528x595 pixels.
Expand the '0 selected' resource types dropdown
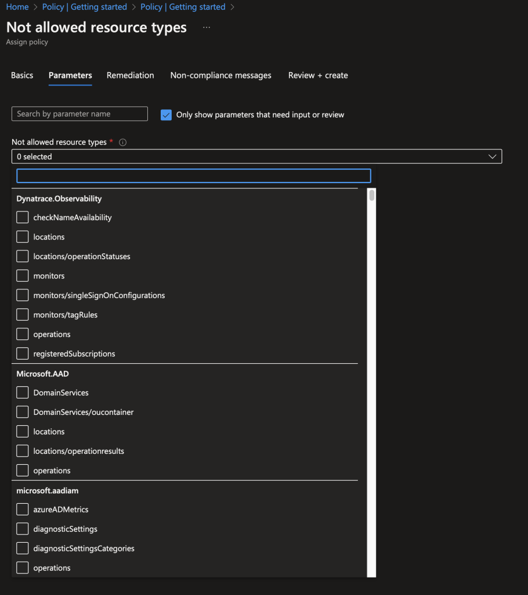256,156
